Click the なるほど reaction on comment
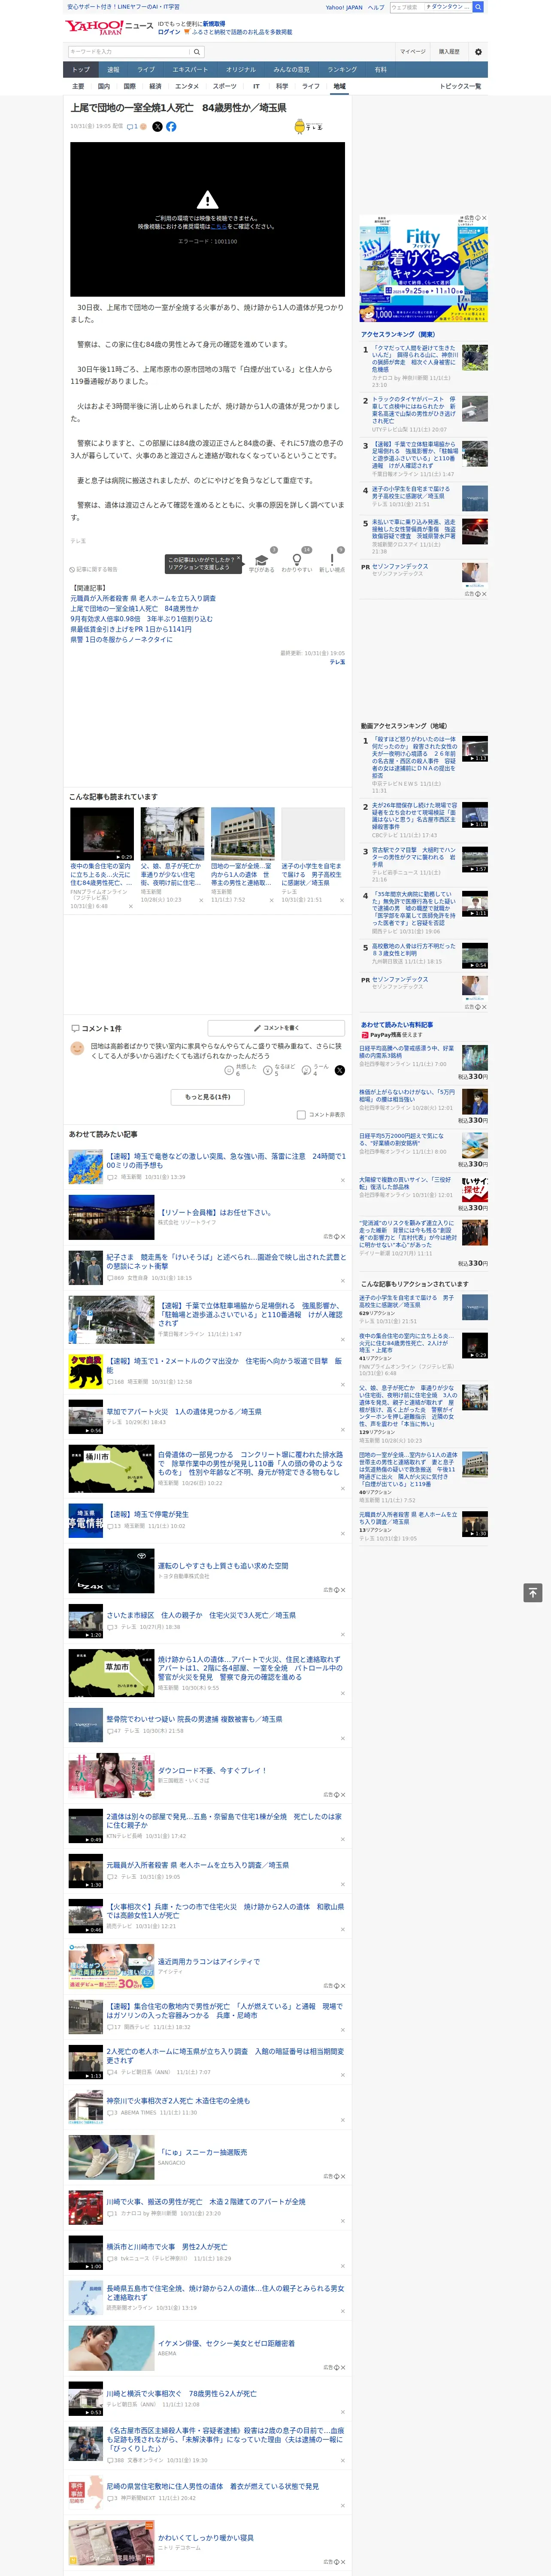 [x=268, y=1070]
